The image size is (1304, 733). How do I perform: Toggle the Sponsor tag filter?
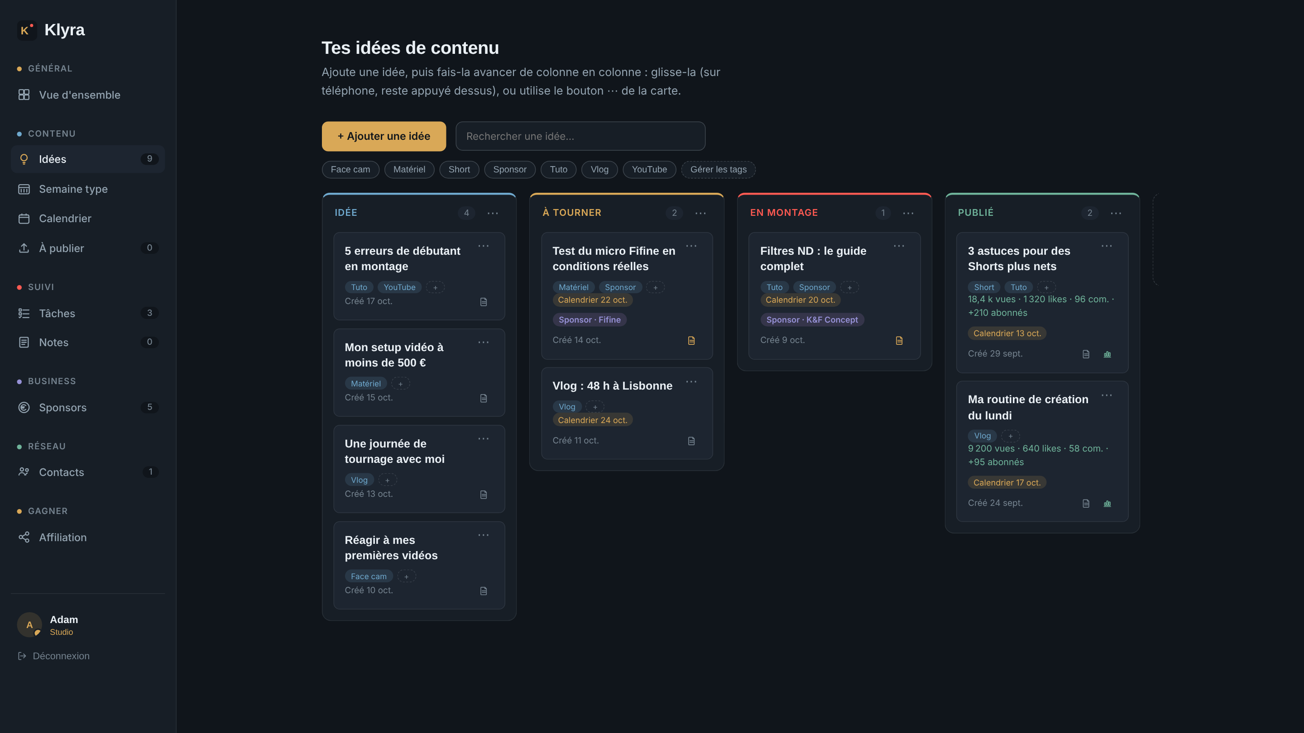pyautogui.click(x=510, y=170)
